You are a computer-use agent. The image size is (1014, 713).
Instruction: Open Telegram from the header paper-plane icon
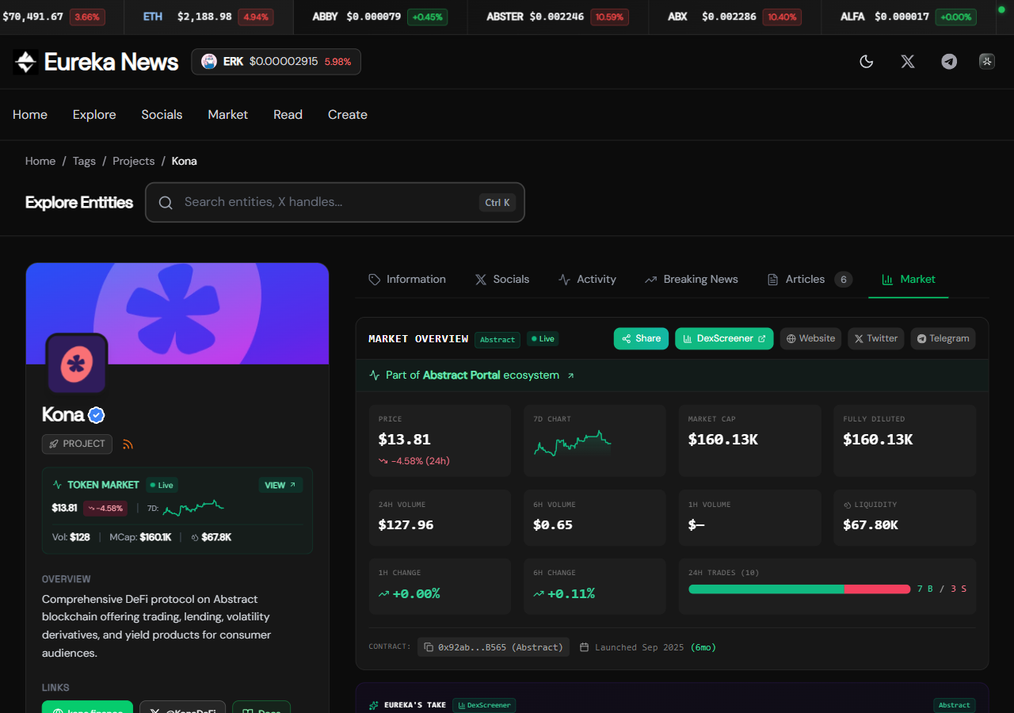coord(948,61)
